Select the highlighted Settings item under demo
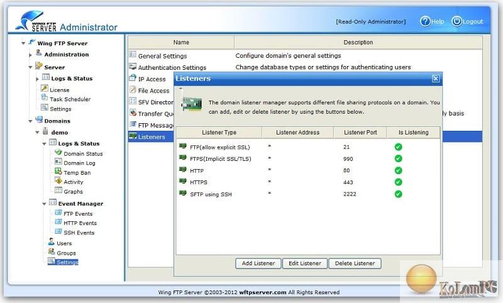 click(67, 262)
